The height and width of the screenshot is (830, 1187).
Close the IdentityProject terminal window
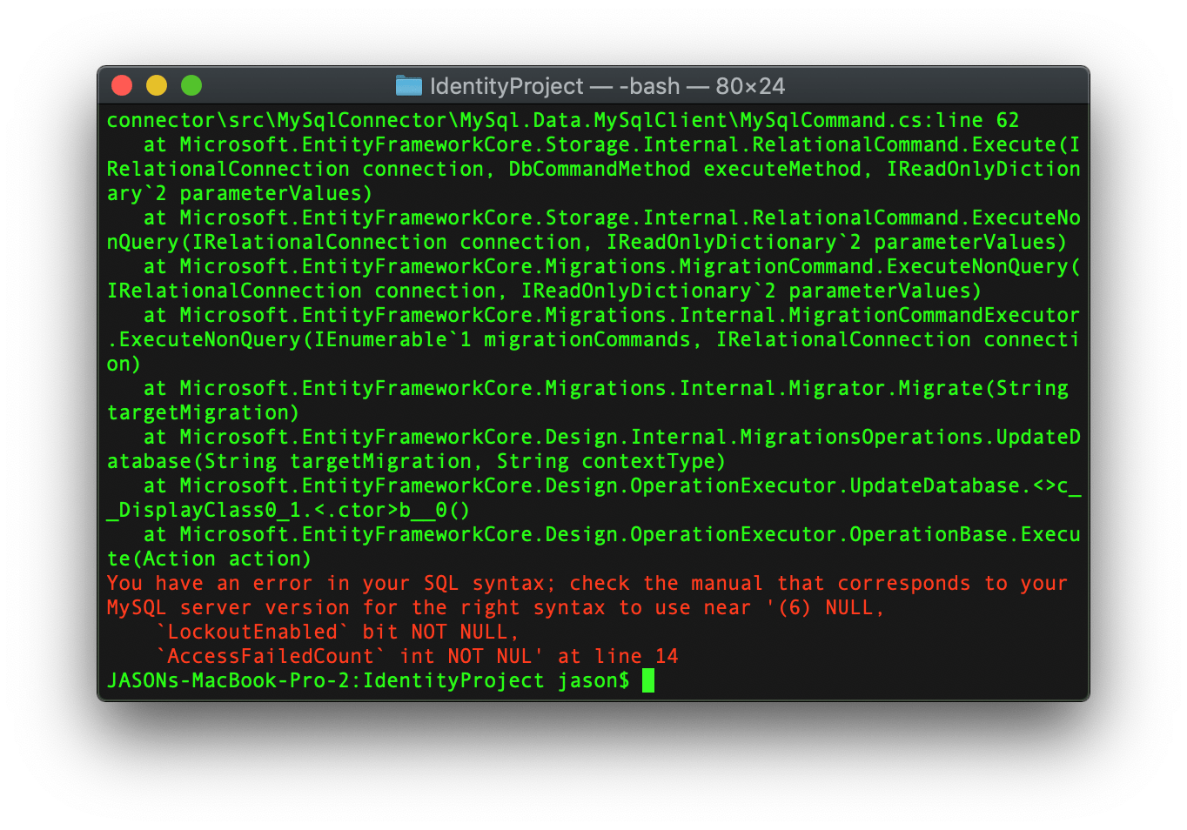tap(122, 85)
